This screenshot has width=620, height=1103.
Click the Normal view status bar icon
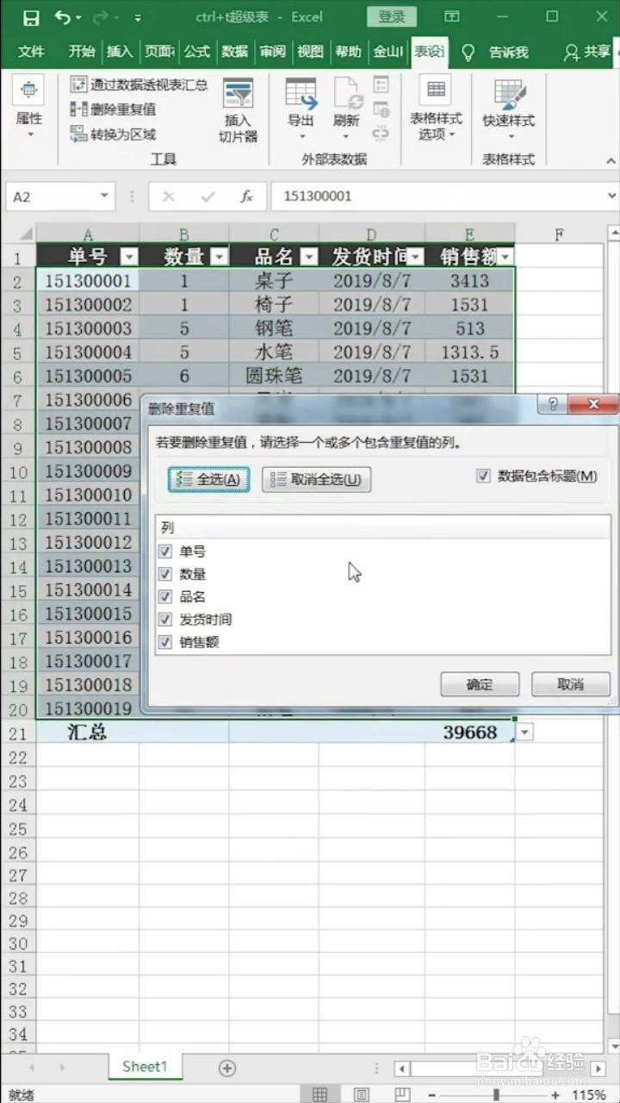pos(319,1094)
